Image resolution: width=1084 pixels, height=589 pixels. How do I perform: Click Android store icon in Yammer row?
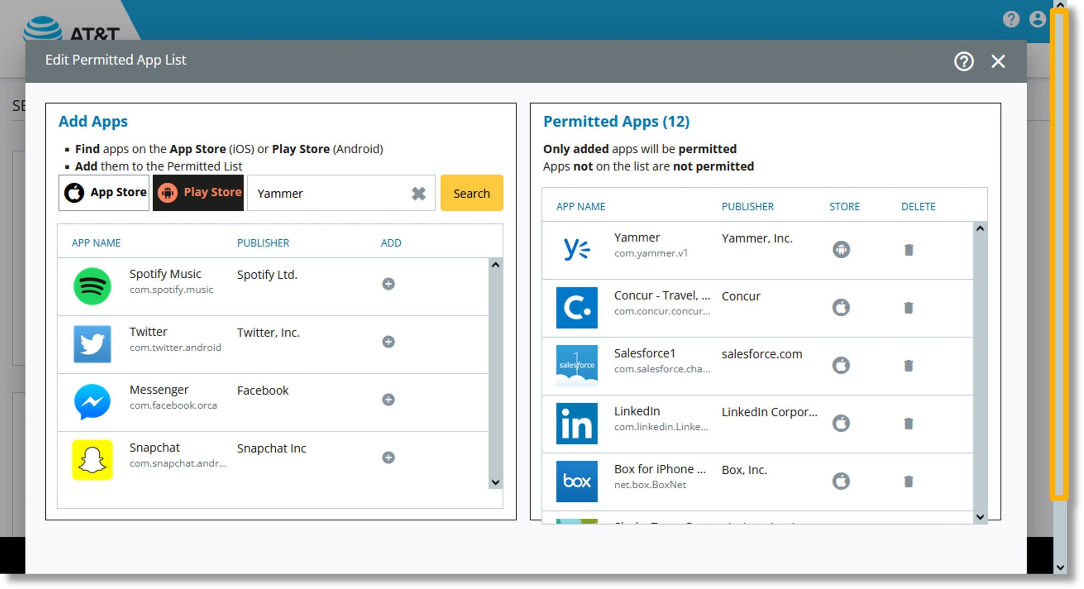841,249
